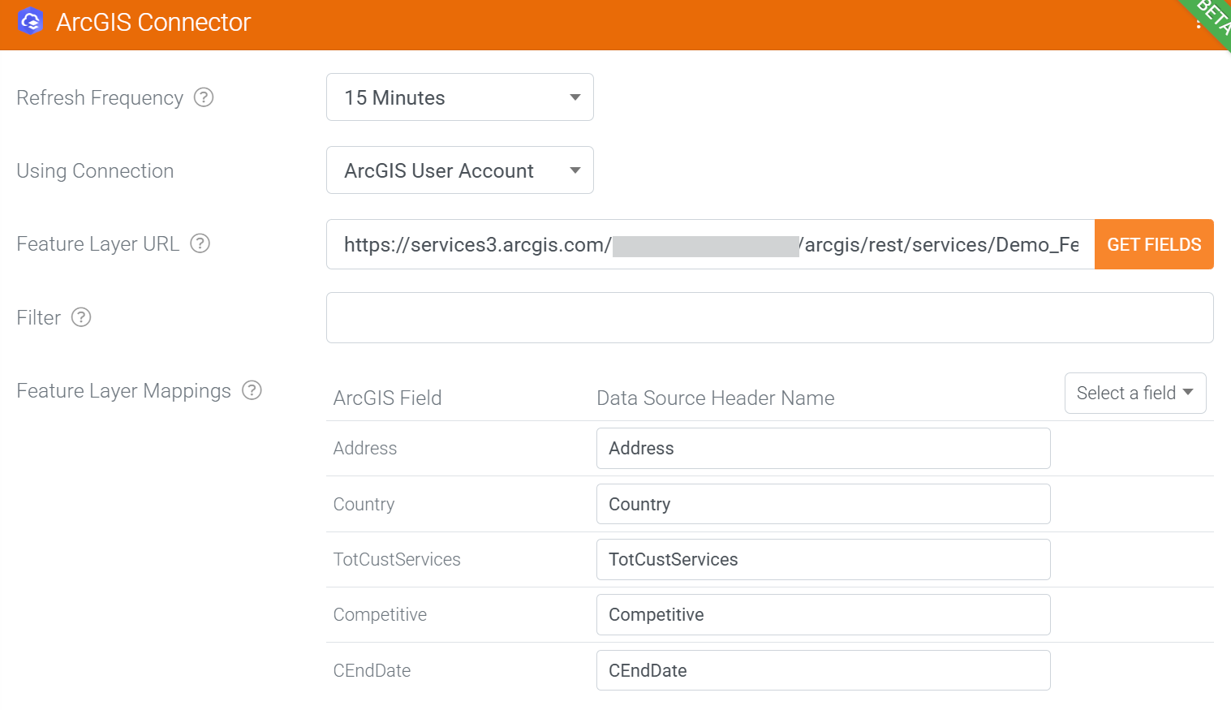Click the Using Connection label
The height and width of the screenshot is (710, 1231).
pyautogui.click(x=95, y=170)
